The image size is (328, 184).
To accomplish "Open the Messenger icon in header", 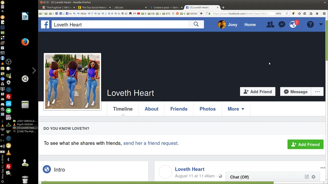I will [282, 25].
